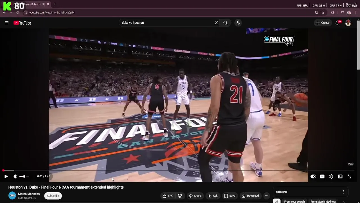Open Sponsored card options menu
This screenshot has height=203, width=360.
tap(343, 192)
